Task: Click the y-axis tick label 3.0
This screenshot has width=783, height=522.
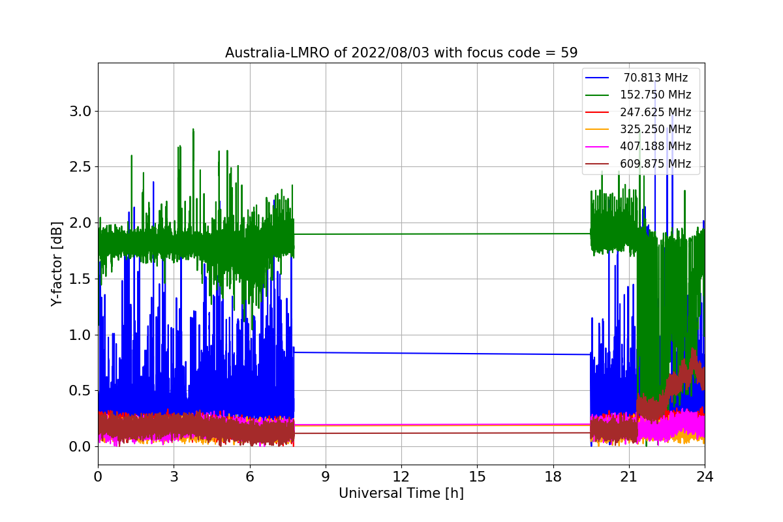Action: pyautogui.click(x=80, y=112)
